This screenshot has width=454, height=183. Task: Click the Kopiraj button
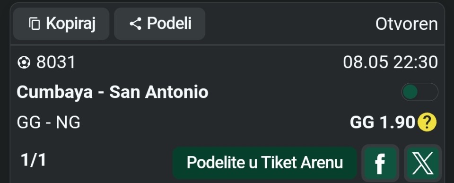point(61,24)
